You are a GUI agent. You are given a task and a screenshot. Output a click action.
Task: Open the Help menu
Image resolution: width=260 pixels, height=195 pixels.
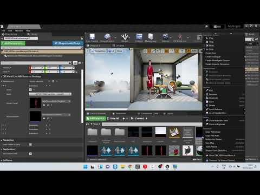[28, 31]
